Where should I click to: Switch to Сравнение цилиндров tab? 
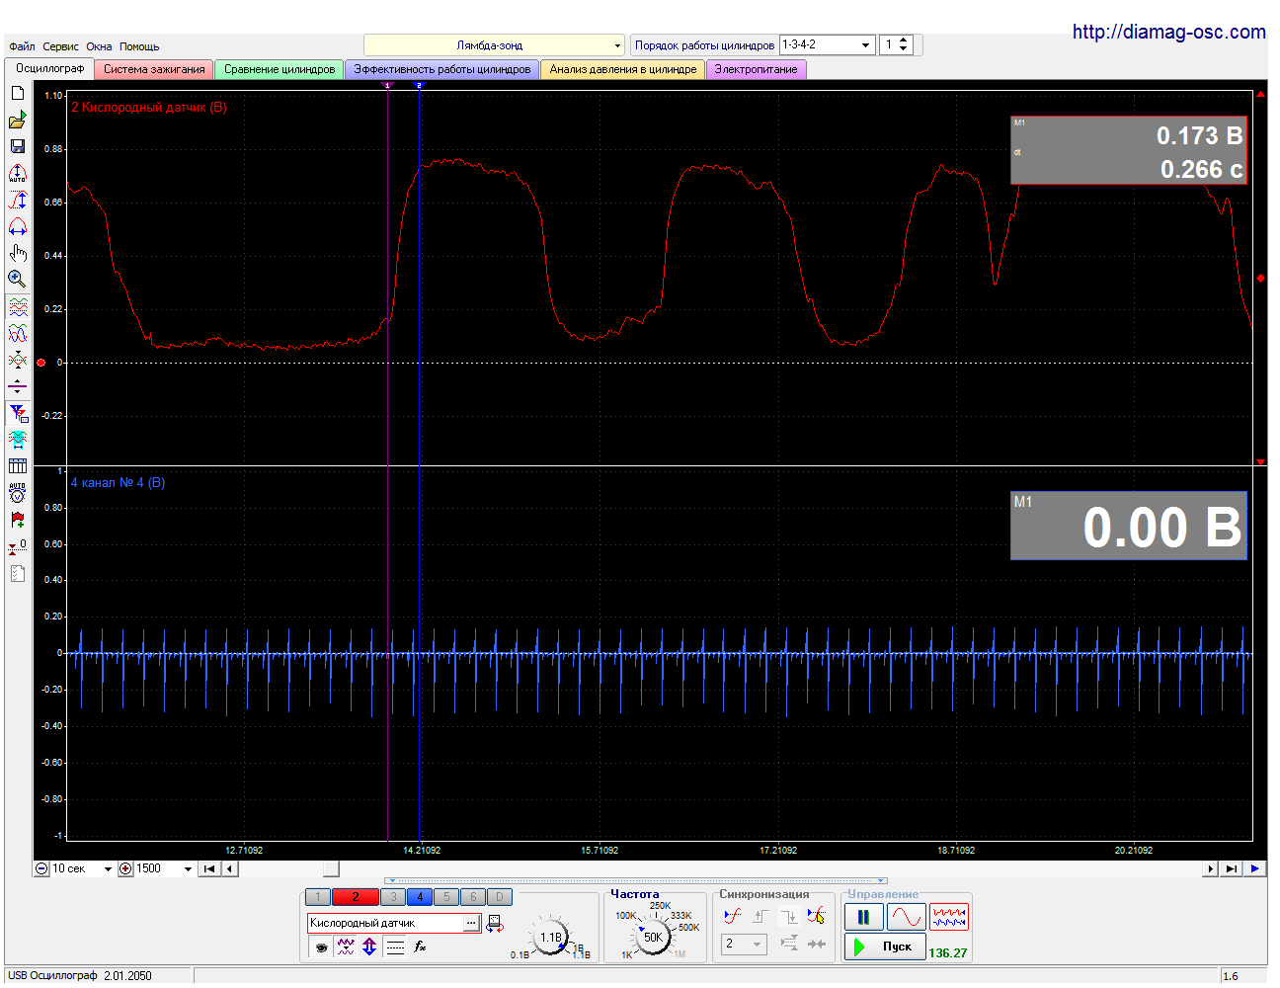(280, 69)
